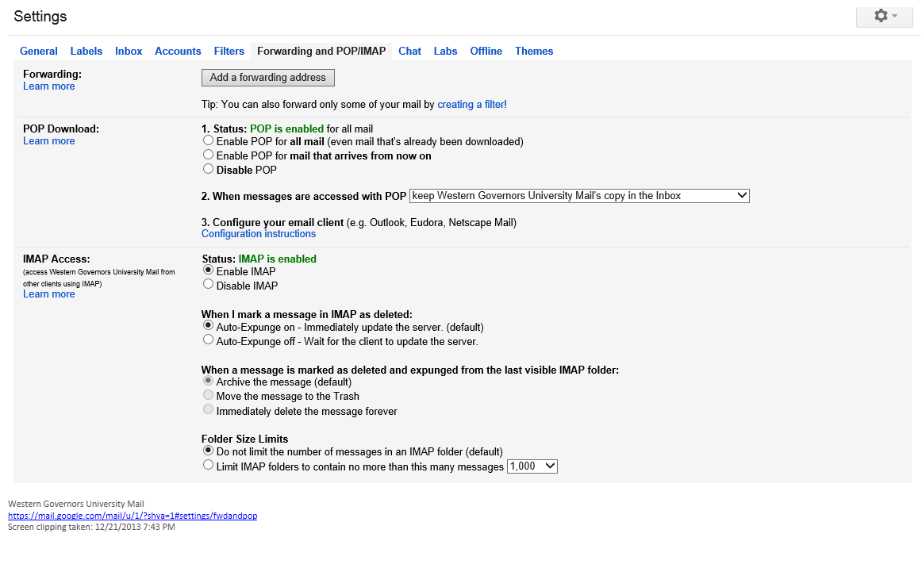This screenshot has width=922, height=568.
Task: Select Move the message to the Trash
Action: [208, 395]
